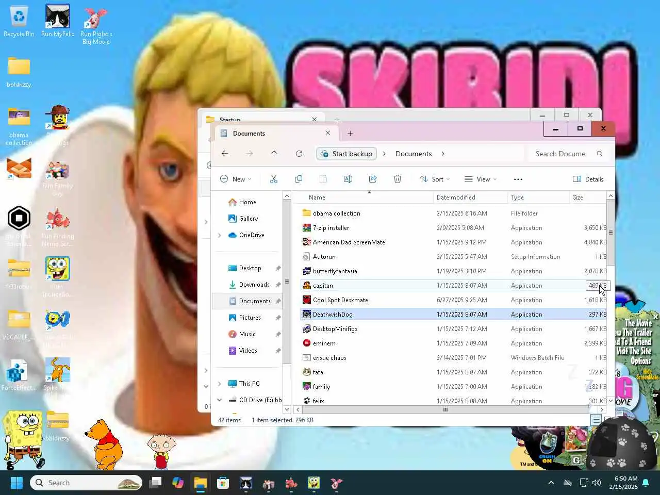Open the See more ellipsis menu

tap(518, 179)
